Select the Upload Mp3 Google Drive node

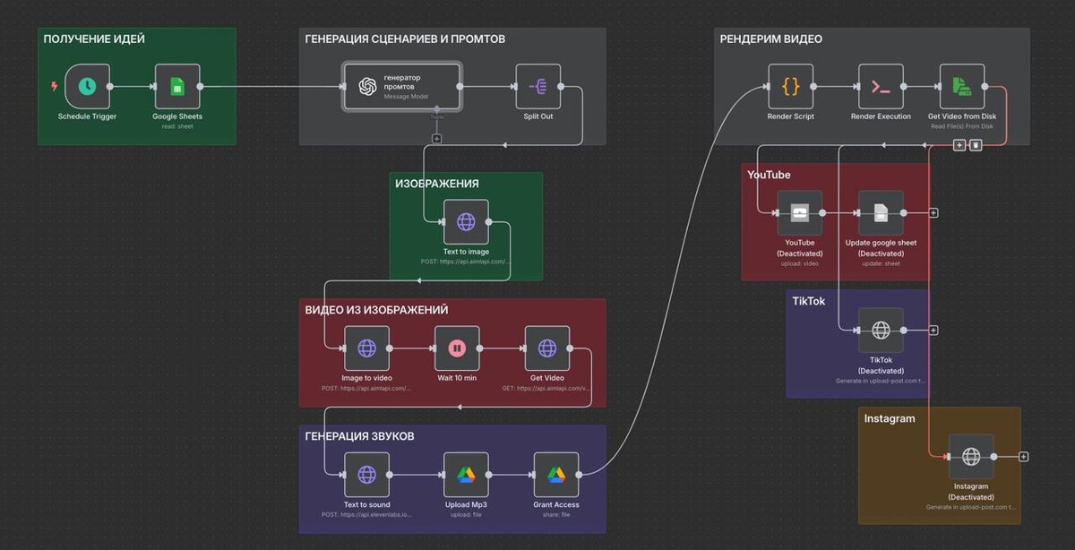(466, 475)
